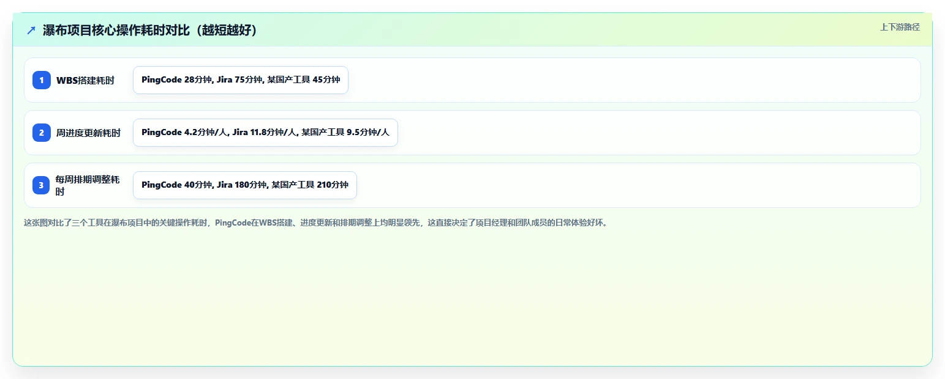Click the 每周排期调整耗时 label

tap(88, 185)
